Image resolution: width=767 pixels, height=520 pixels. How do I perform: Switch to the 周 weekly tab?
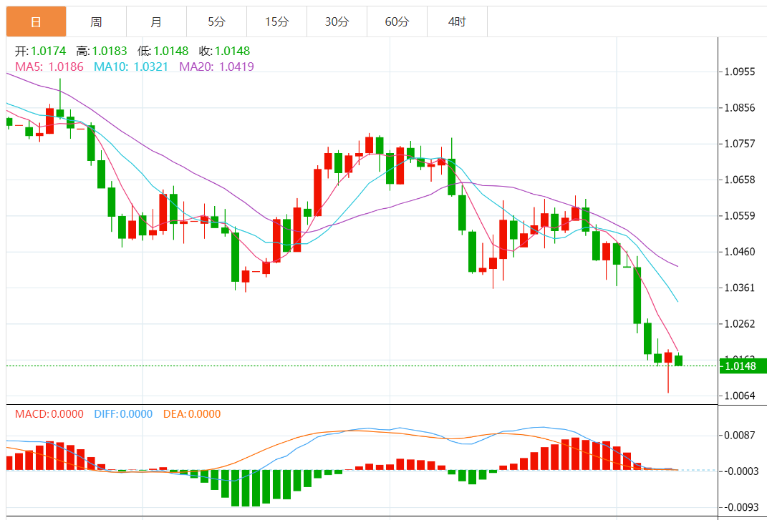coord(97,21)
